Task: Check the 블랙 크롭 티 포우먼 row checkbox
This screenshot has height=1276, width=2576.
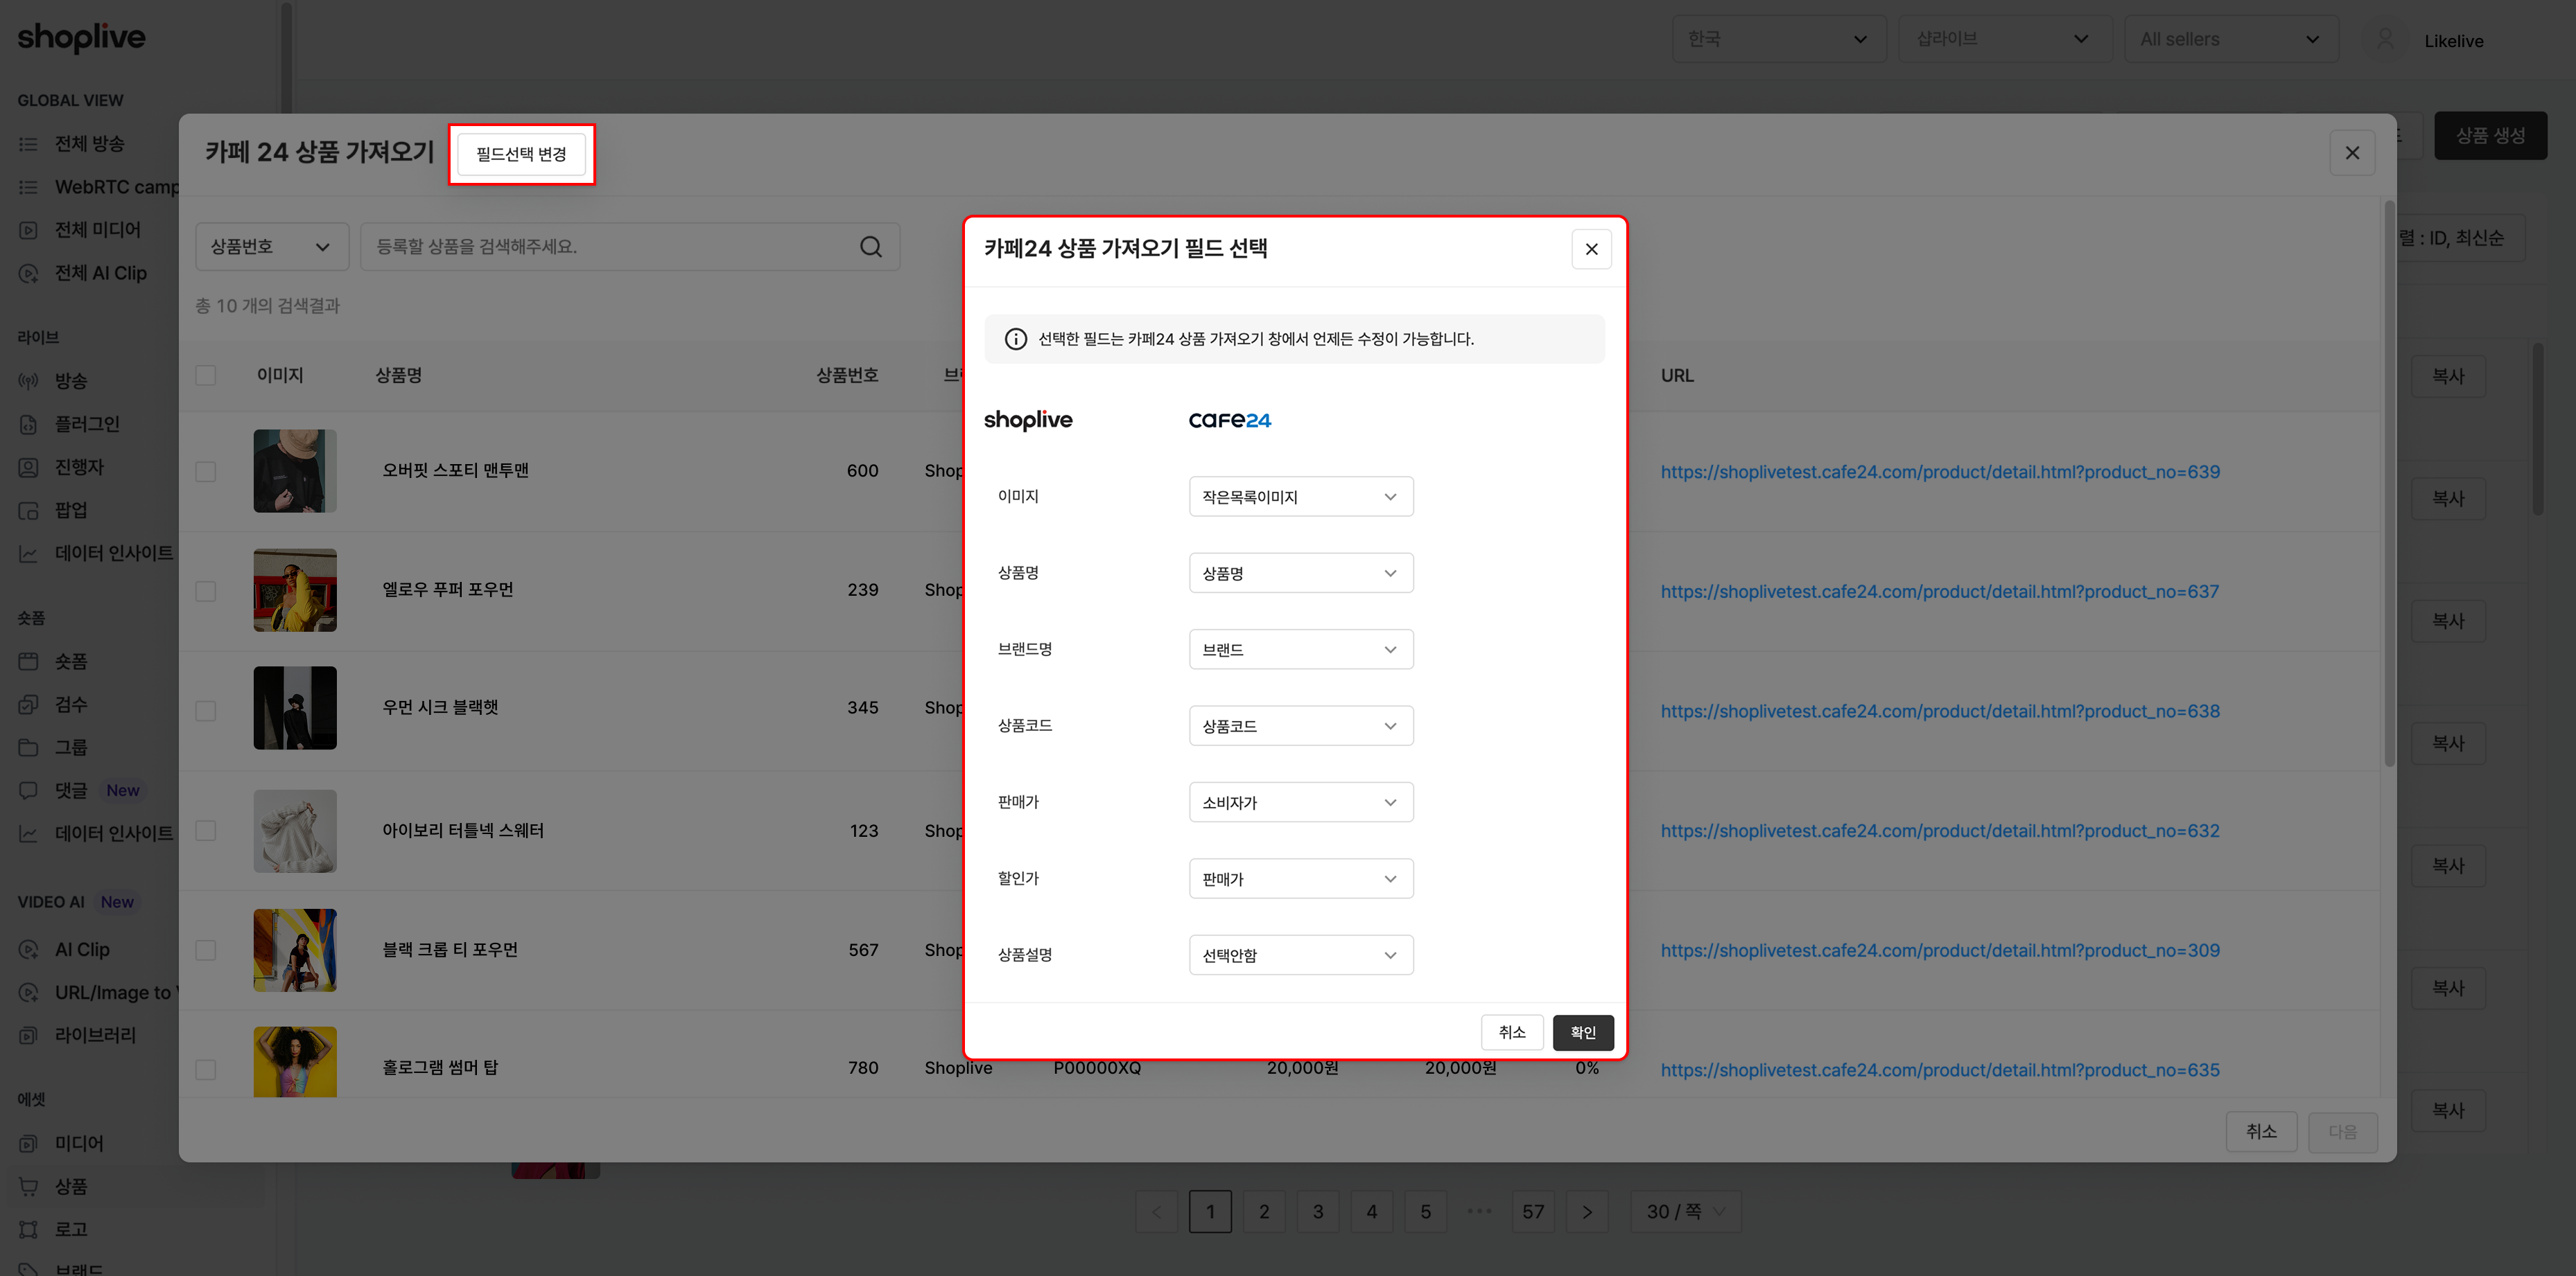Action: pos(206,950)
